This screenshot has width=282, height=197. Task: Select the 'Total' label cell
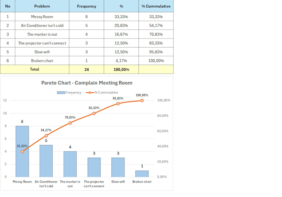[34, 69]
